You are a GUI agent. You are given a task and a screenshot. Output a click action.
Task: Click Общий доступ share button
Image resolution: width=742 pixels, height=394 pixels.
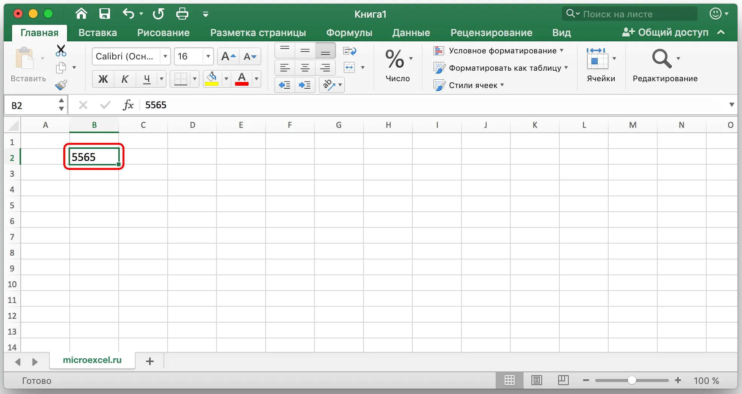[665, 32]
